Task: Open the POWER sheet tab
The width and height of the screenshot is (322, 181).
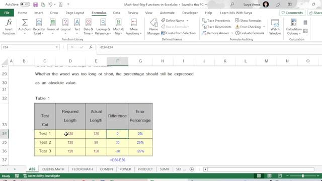Action: pyautogui.click(x=125, y=169)
